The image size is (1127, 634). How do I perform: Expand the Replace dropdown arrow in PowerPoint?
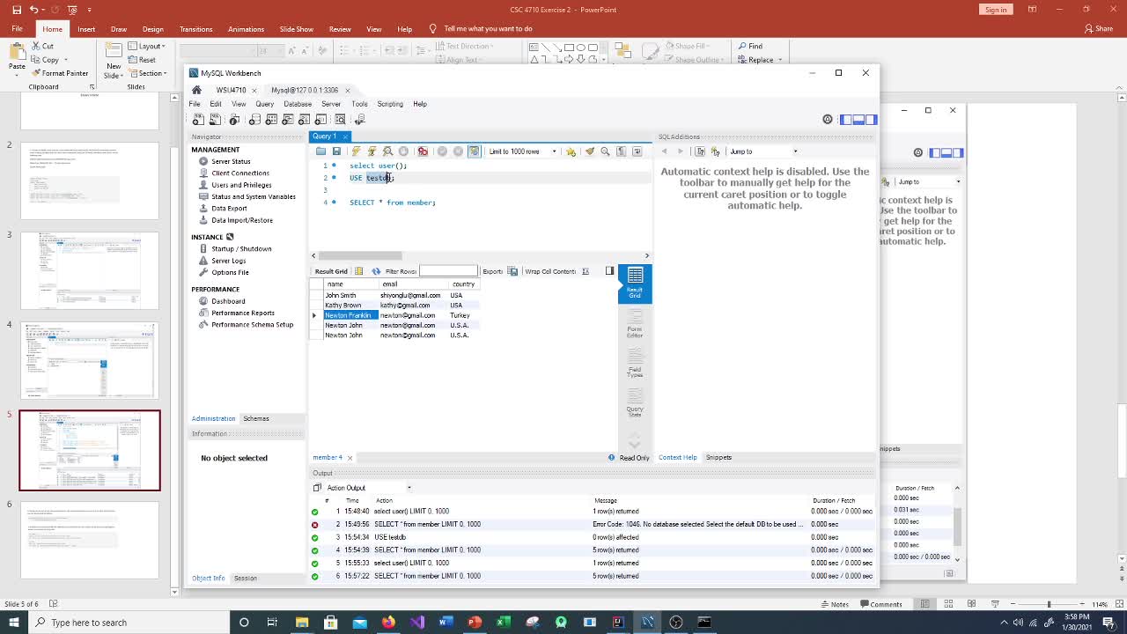point(781,60)
